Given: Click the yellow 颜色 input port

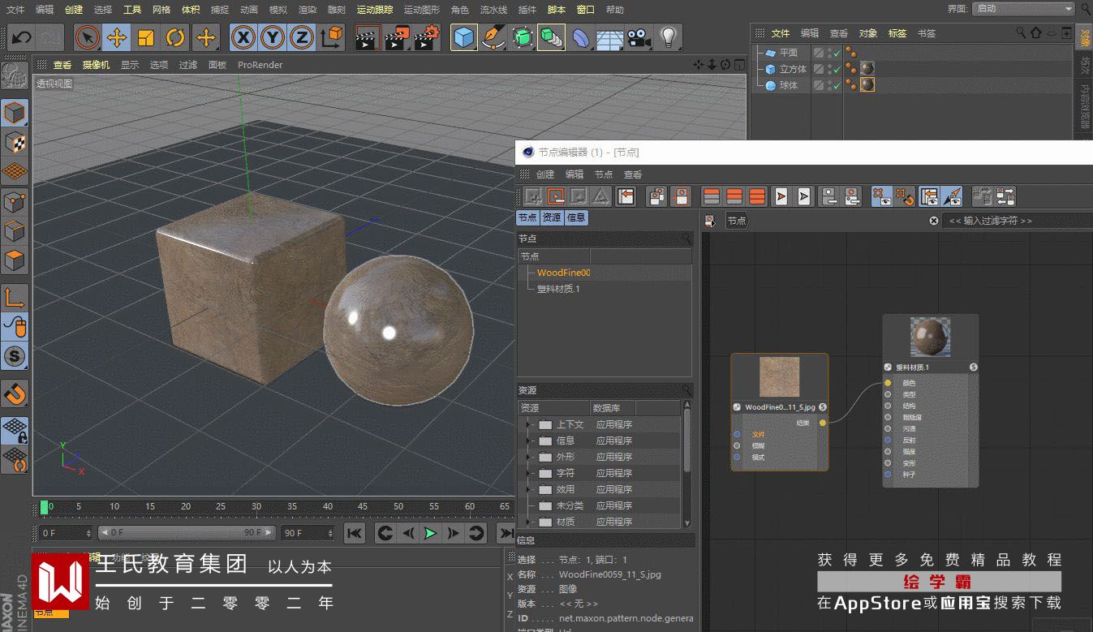Looking at the screenshot, I should pyautogui.click(x=888, y=383).
